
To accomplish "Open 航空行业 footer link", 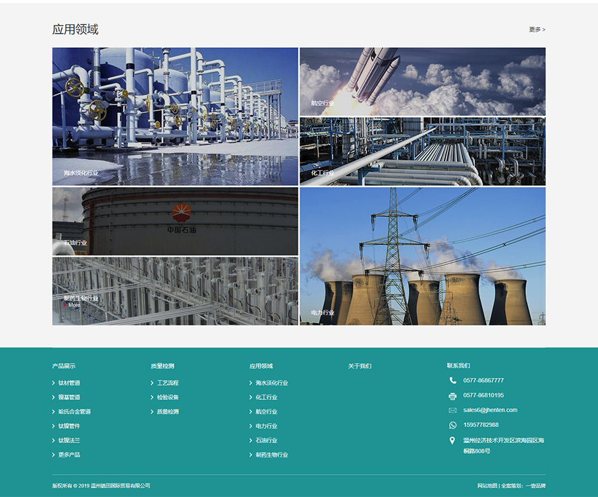I will pyautogui.click(x=267, y=411).
